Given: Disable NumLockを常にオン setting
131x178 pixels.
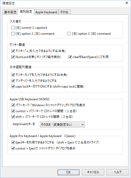Looking at the screenshot, I should click(13, 57).
